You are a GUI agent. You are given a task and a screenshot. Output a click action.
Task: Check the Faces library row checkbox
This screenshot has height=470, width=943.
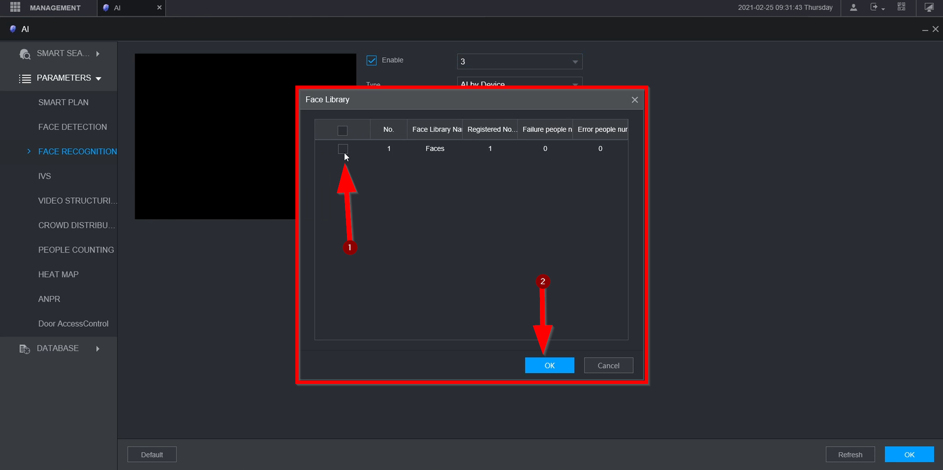(x=343, y=149)
